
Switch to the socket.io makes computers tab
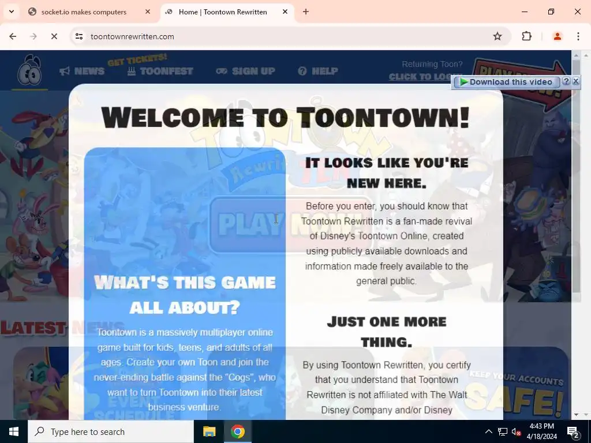83,12
